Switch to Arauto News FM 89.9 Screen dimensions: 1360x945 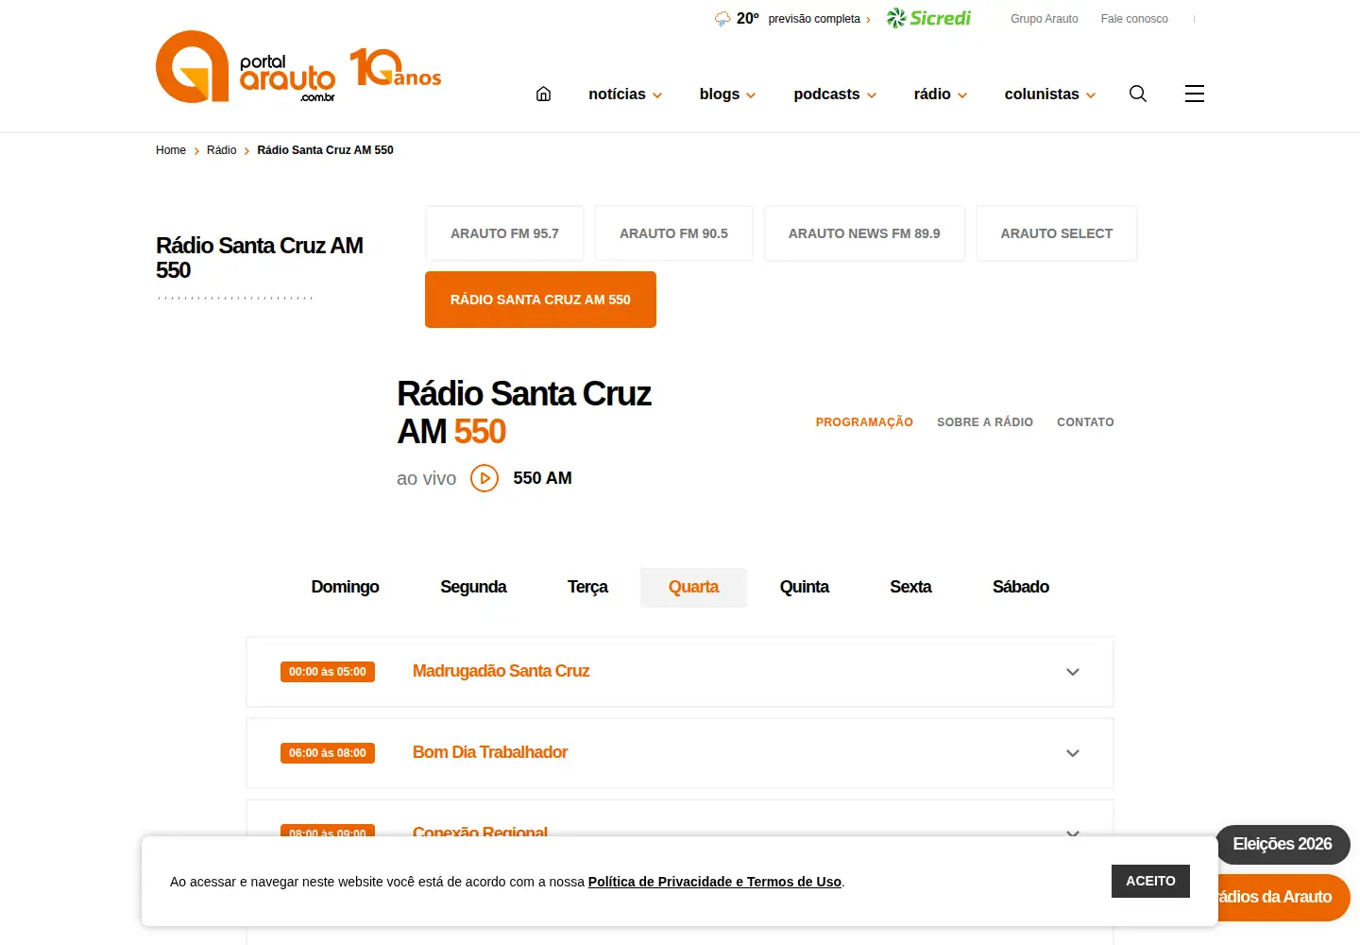(864, 233)
